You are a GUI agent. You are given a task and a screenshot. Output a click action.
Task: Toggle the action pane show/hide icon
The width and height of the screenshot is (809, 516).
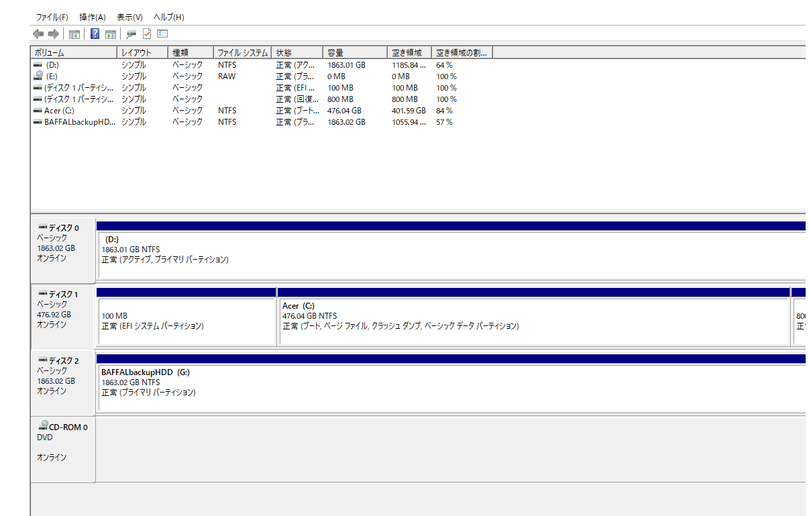pyautogui.click(x=111, y=34)
